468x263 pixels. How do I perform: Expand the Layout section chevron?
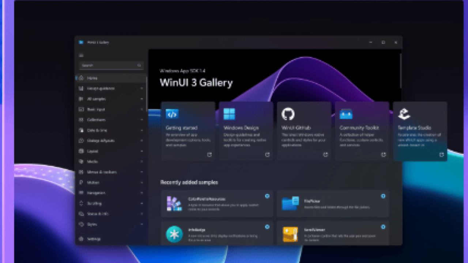141,151
